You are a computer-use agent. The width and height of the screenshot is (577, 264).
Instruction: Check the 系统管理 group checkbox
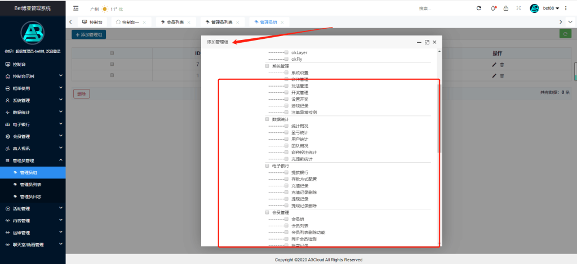[267, 66]
